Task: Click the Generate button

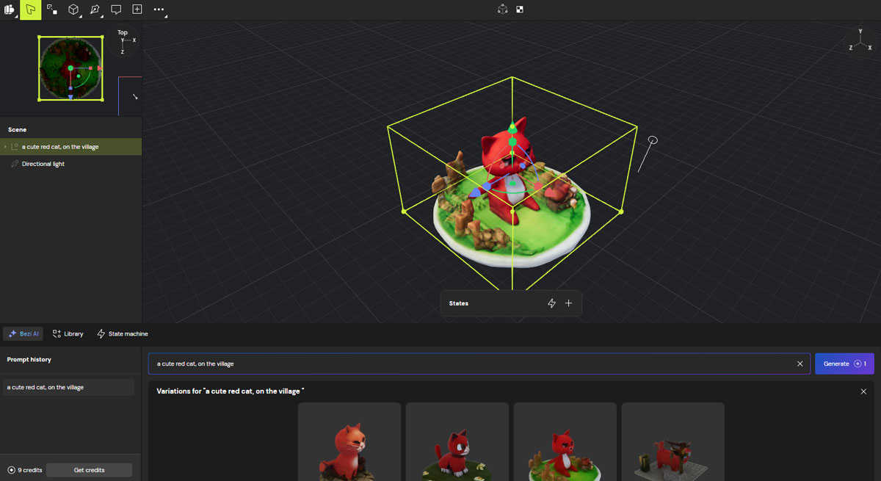Action: (844, 363)
